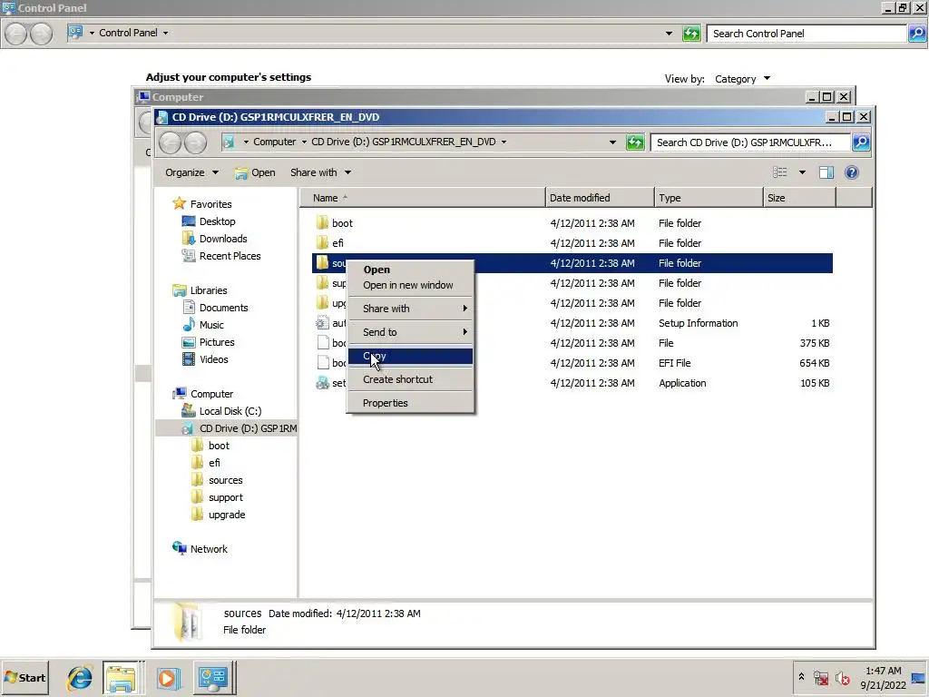Select the boot folder icon in file list
This screenshot has height=697, width=929.
[322, 223]
